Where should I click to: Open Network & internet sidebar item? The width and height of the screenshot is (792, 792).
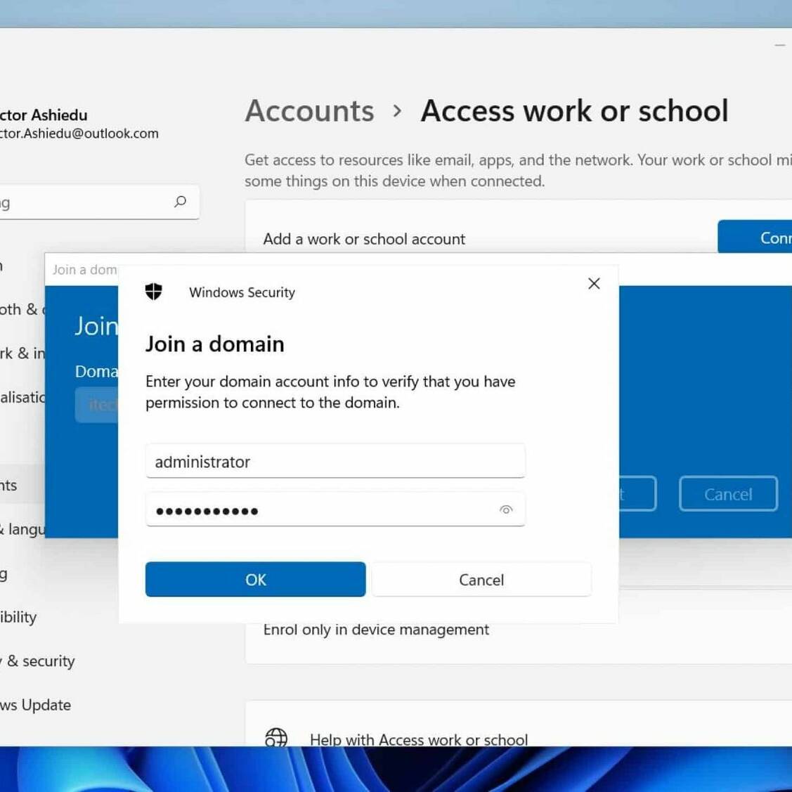pyautogui.click(x=22, y=353)
